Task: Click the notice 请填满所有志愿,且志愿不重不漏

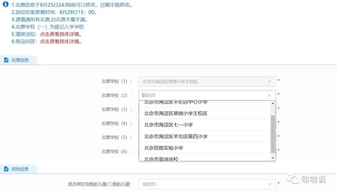Action: pos(50,20)
